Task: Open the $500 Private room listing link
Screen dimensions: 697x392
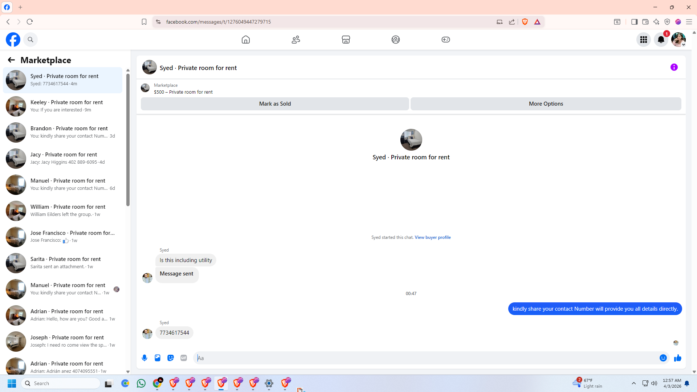Action: tap(183, 92)
